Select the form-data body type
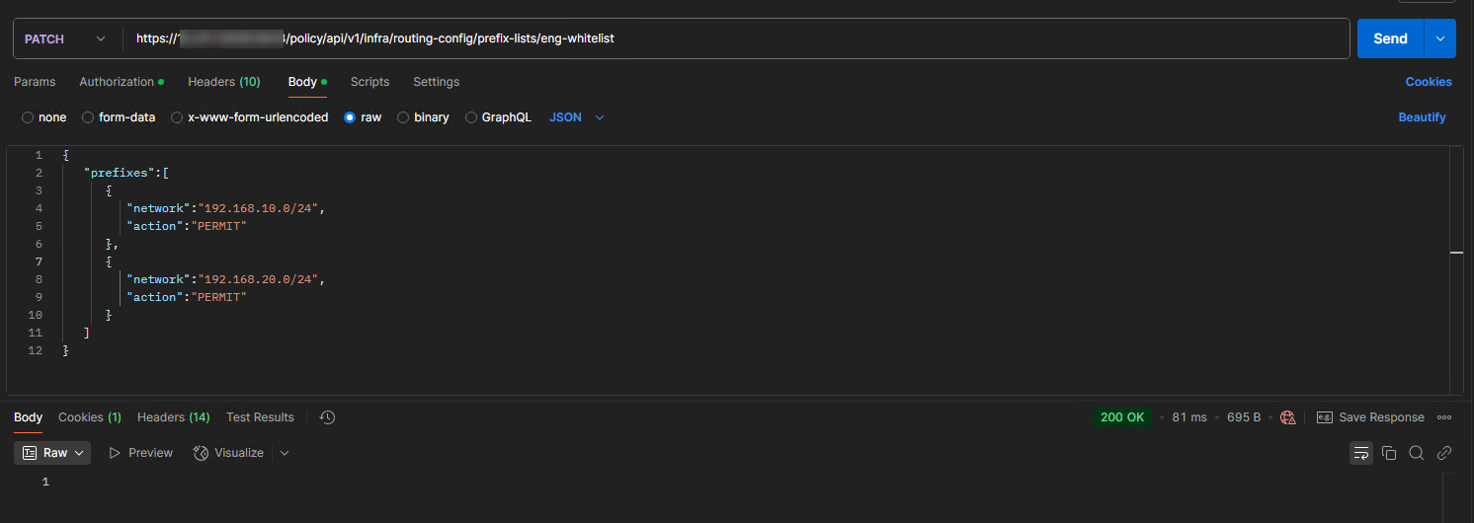Image resolution: width=1474 pixels, height=523 pixels. 88,117
